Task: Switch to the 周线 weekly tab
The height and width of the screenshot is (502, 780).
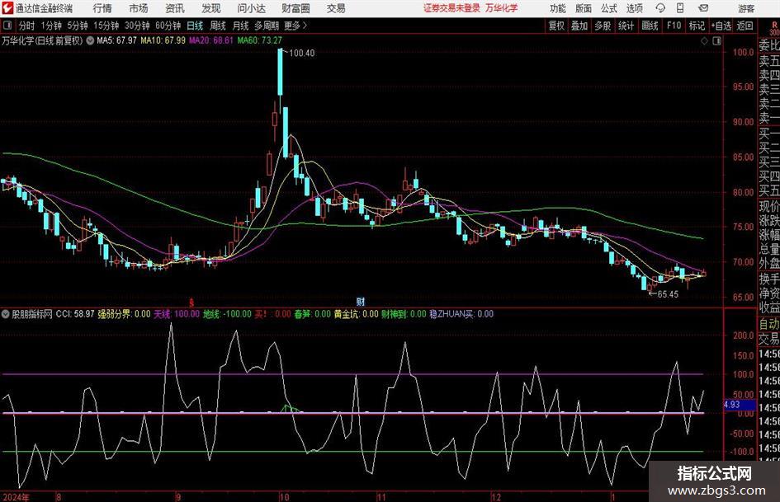Action: pos(218,26)
